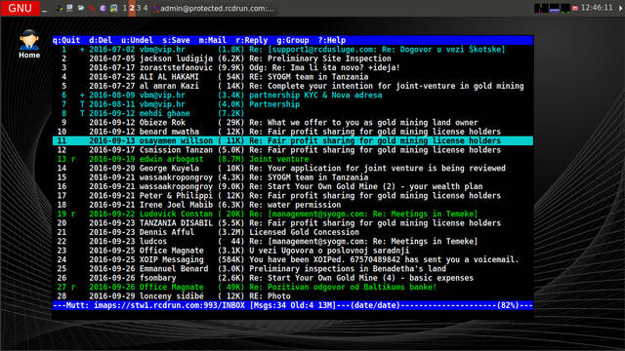Open the file manager folder icon in taskbar
The height and width of the screenshot is (351, 625).
(x=81, y=8)
